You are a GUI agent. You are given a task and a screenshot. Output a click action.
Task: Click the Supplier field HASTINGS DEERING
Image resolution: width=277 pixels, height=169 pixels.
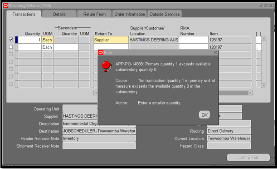pyautogui.click(x=80, y=116)
